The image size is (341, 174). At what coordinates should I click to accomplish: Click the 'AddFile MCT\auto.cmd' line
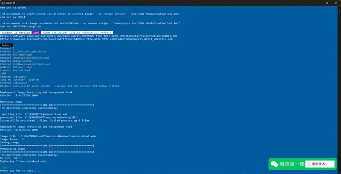pos(16,67)
